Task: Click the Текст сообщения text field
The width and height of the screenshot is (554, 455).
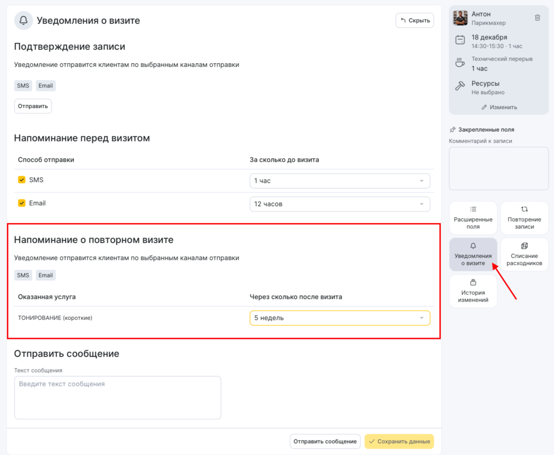Action: click(x=117, y=397)
